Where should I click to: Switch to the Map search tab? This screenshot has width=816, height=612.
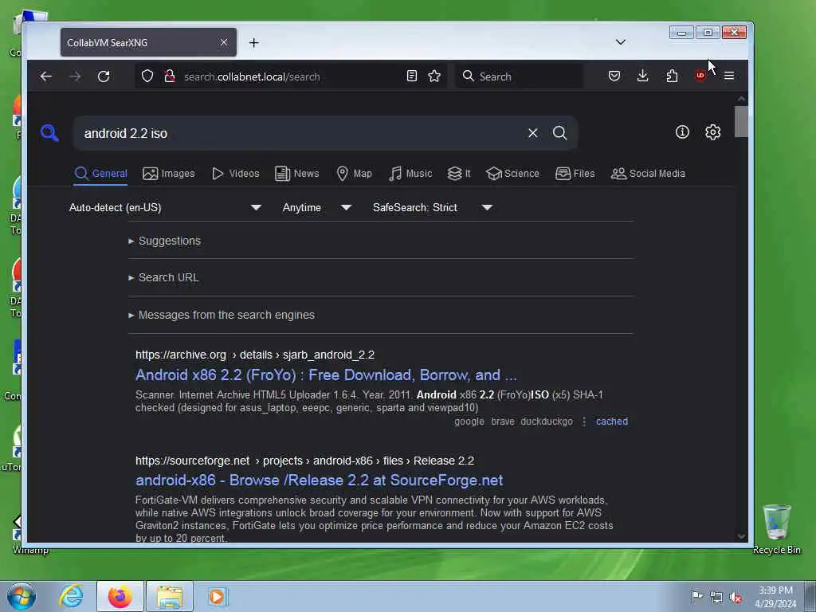pyautogui.click(x=355, y=174)
